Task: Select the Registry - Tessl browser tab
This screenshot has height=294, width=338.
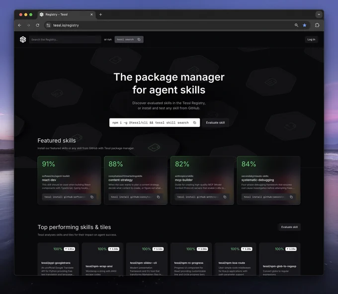Action: click(67, 14)
